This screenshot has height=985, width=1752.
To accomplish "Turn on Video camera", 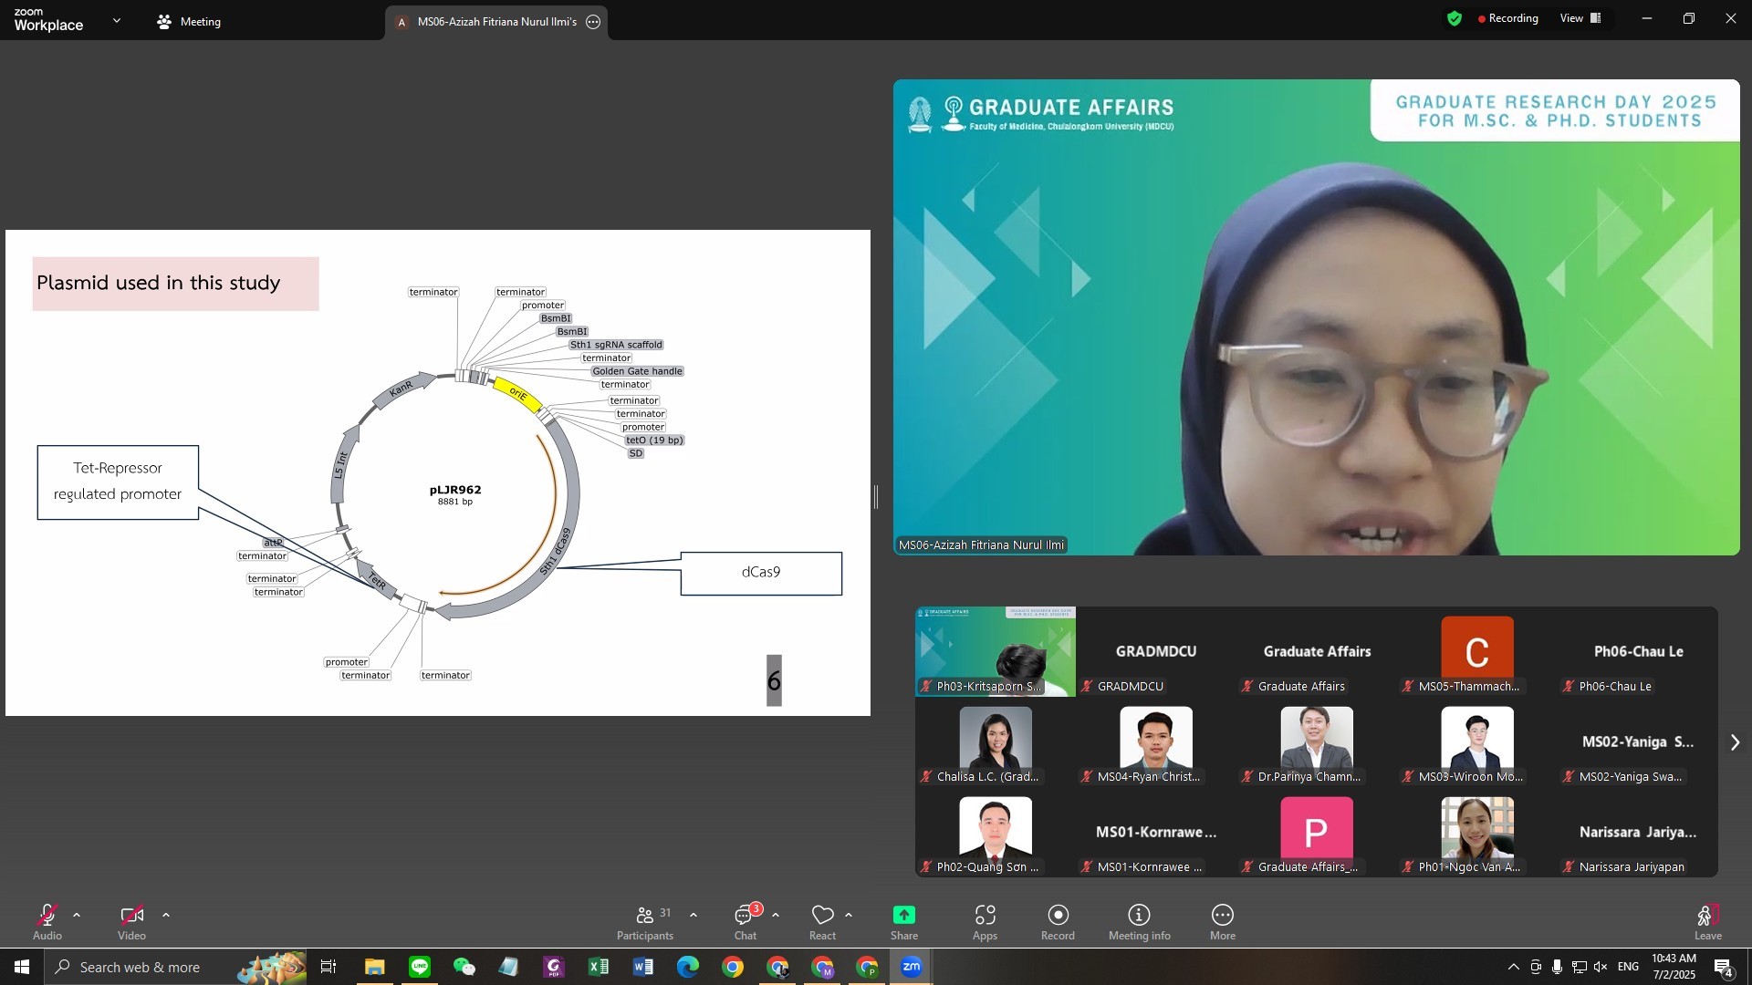I will pyautogui.click(x=131, y=916).
